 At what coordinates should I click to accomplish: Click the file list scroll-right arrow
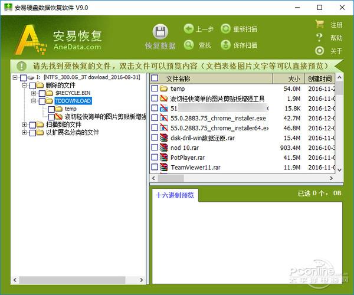(331, 178)
